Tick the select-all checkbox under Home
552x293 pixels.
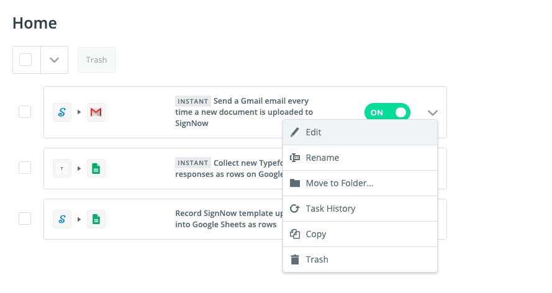coord(25,60)
